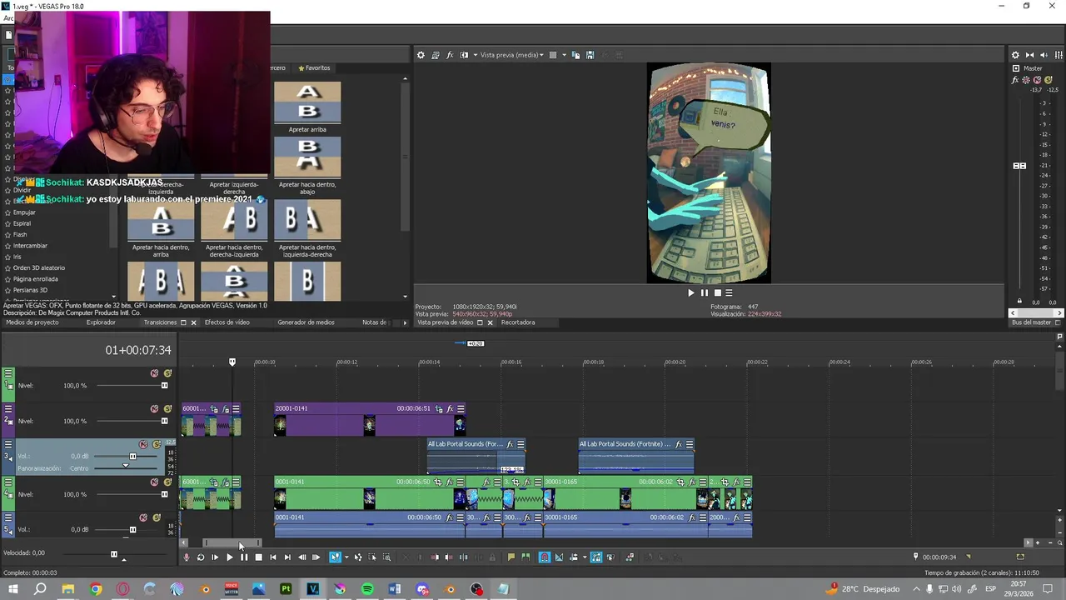The image size is (1066, 600).
Task: Switch to Recortadora tab
Action: tap(518, 322)
